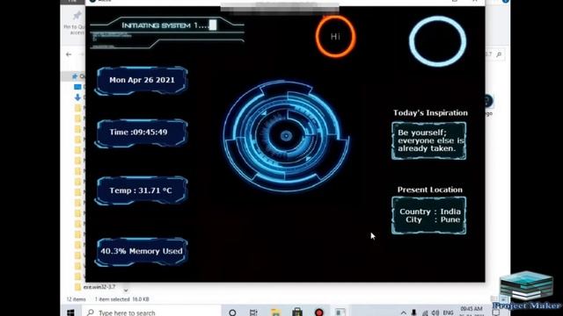Click the 'Be yourself' quote box
This screenshot has height=316, width=563.
pyautogui.click(x=429, y=140)
